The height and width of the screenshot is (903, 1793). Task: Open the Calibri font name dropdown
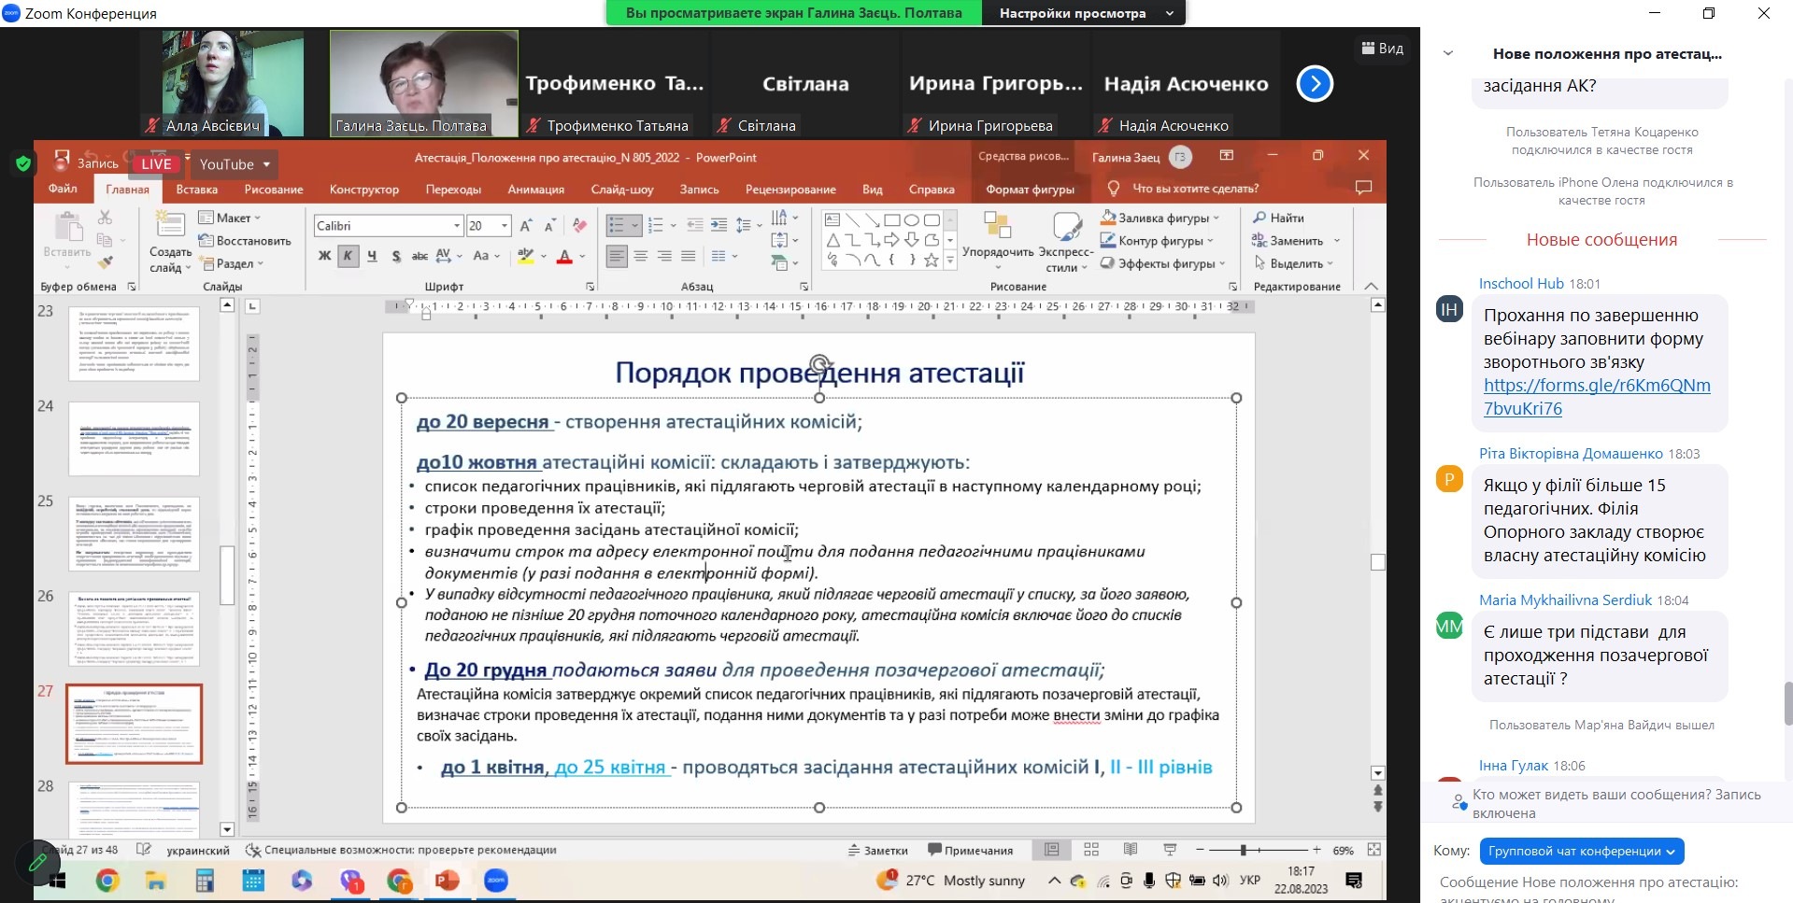[x=457, y=226]
